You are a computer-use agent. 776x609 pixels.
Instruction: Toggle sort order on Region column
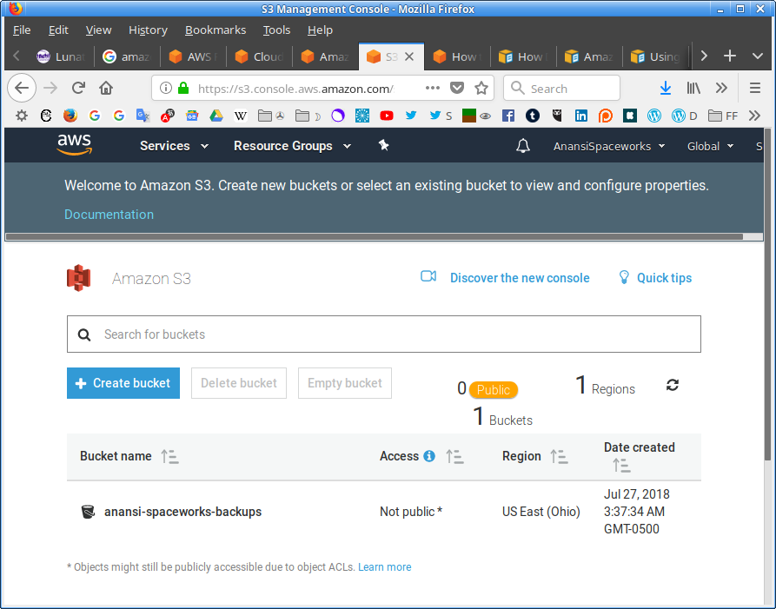(x=559, y=456)
